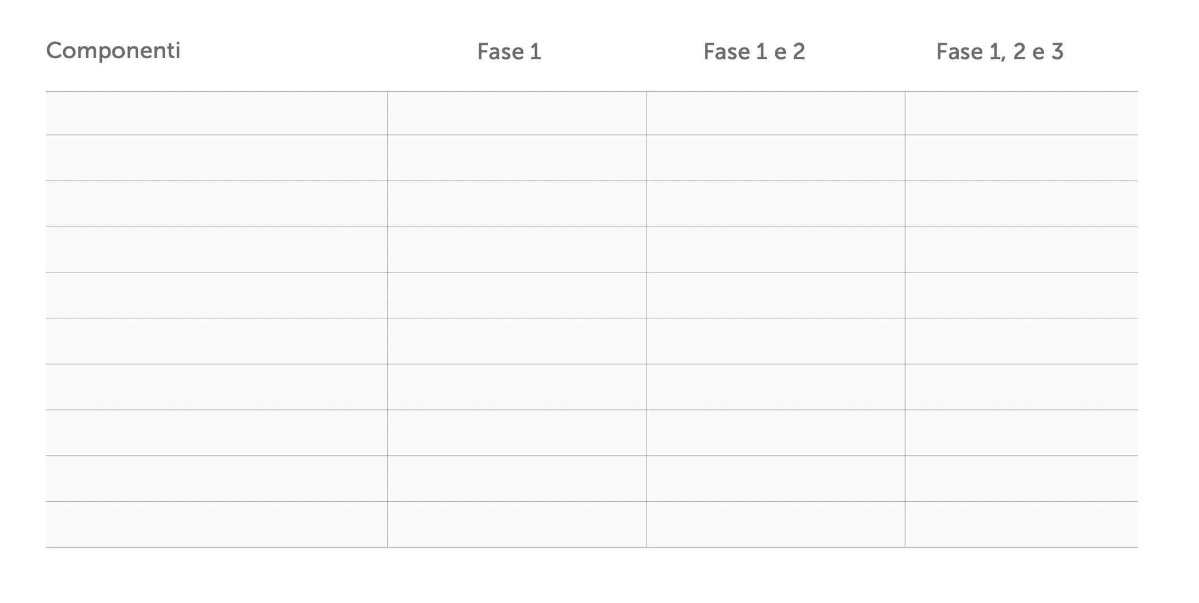Select fifth row cell in Componenti column
The width and height of the screenshot is (1199, 603).
pos(216,295)
